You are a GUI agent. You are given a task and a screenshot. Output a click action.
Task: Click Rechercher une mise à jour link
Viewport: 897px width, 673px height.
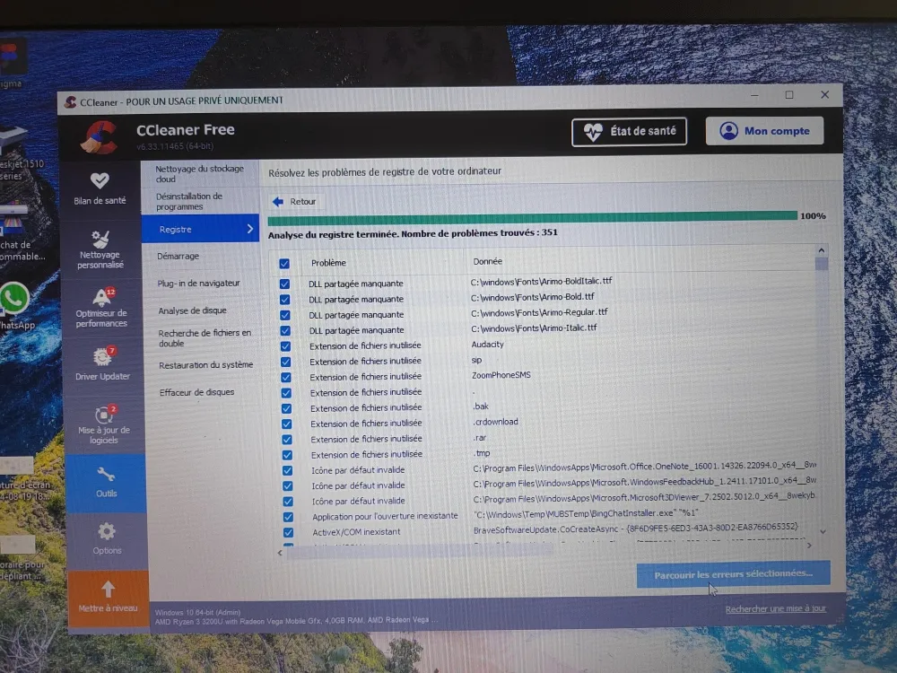click(775, 608)
